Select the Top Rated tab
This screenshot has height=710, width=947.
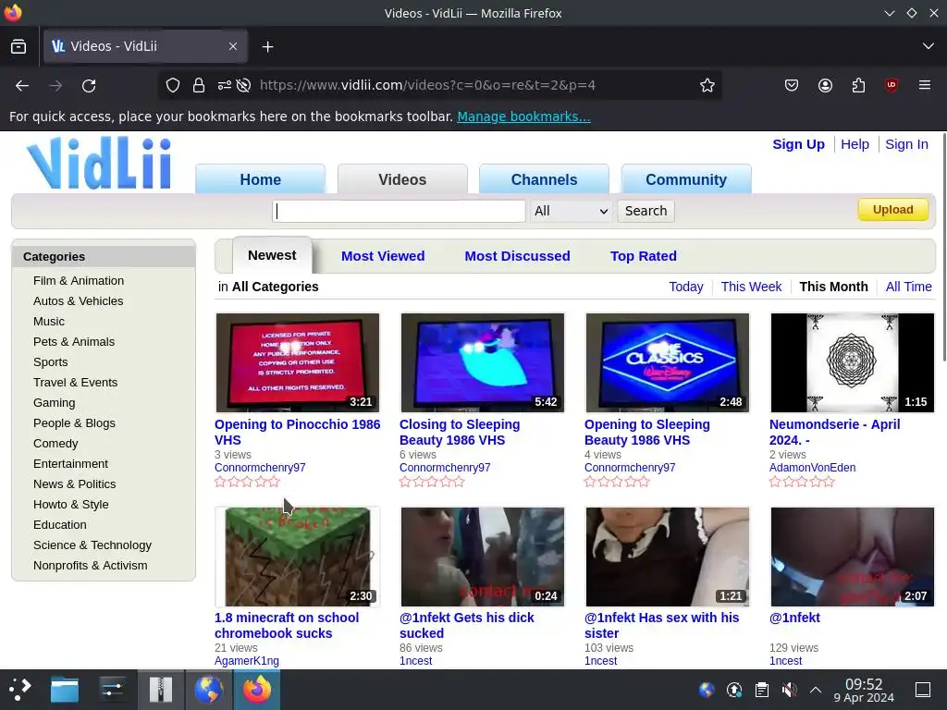click(x=644, y=256)
